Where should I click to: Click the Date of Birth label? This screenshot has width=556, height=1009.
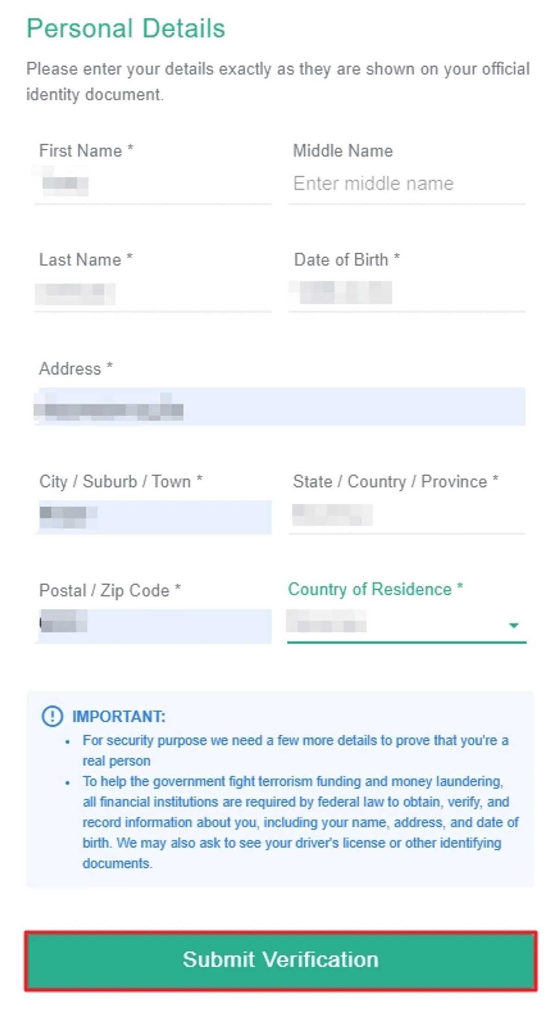click(347, 260)
